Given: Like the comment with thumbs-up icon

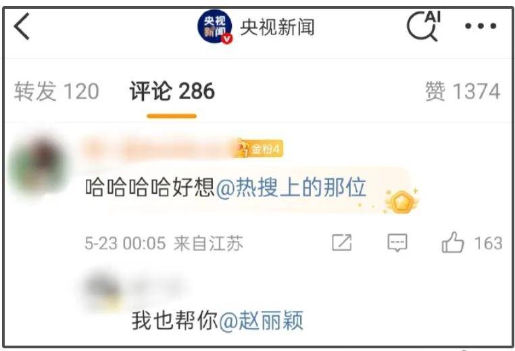Looking at the screenshot, I should point(453,242).
